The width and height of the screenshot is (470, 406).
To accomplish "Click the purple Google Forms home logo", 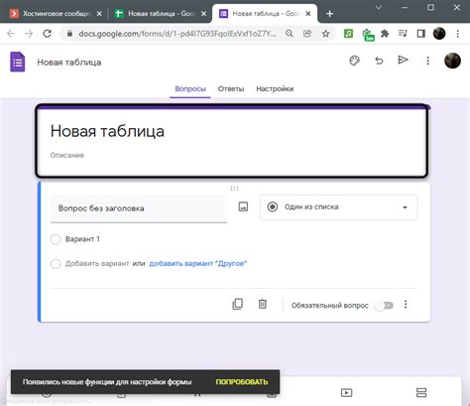I will click(17, 62).
